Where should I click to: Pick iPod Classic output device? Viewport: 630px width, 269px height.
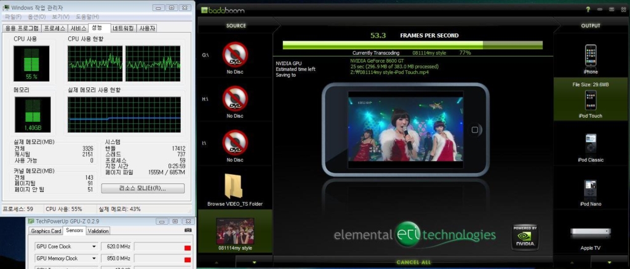click(591, 143)
